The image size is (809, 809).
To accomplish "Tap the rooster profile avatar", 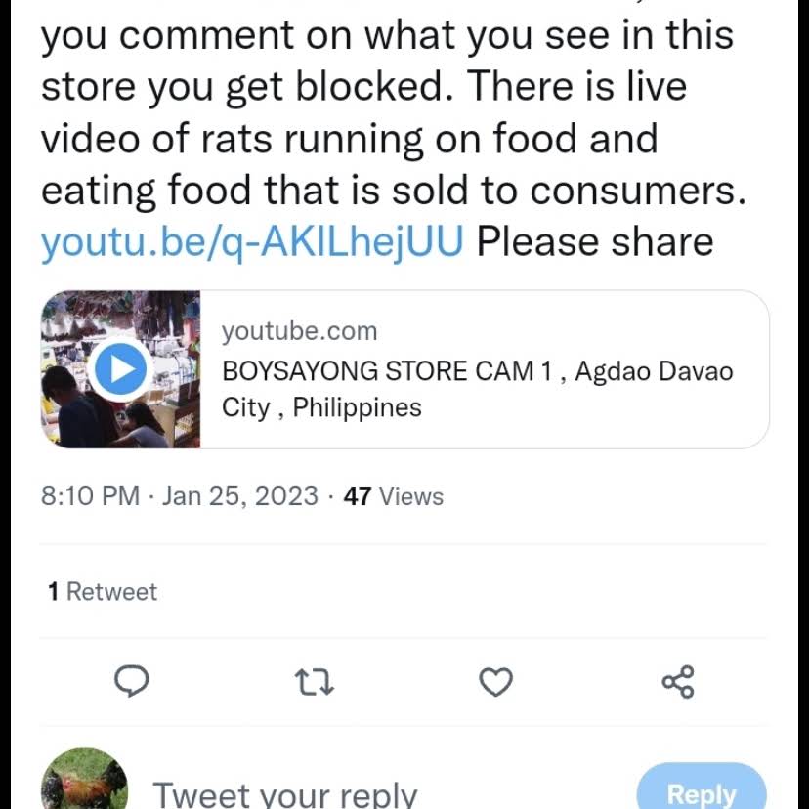I will click(84, 782).
